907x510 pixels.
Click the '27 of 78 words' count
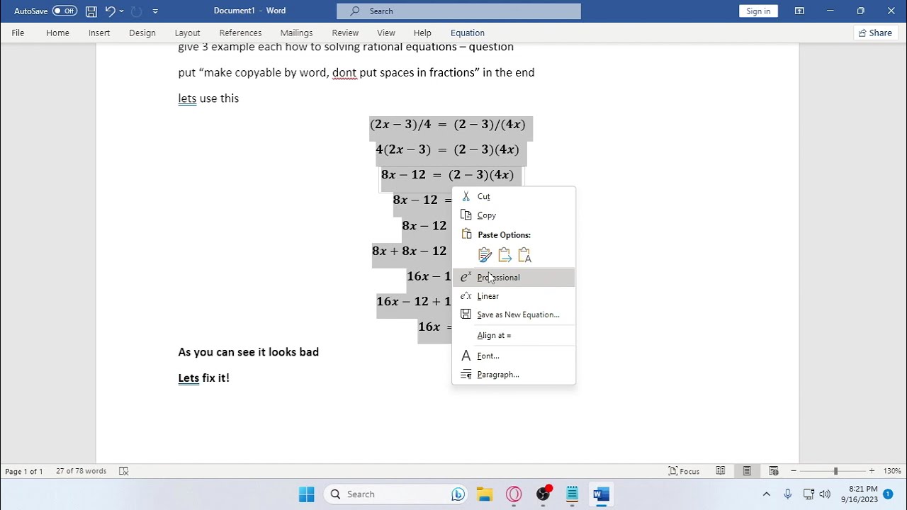click(81, 471)
